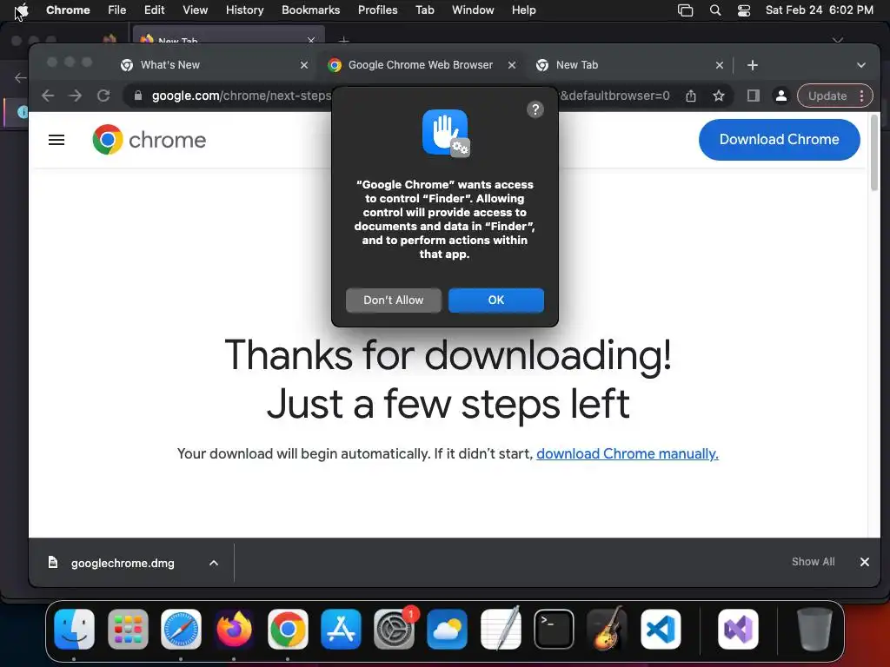The height and width of the screenshot is (667, 890).
Task: Click the date and time in menu bar
Action: pos(819,10)
